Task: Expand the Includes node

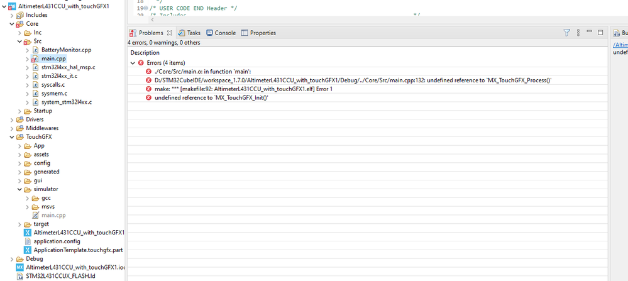Action: point(11,15)
